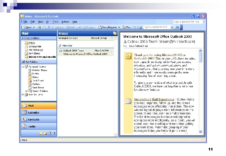
Task: Click the Reply button in the toolbar
Action: coord(59,27)
